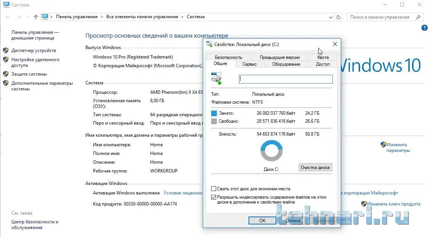Click OK in the disk properties dialog
This screenshot has height=237, width=428.
click(262, 221)
